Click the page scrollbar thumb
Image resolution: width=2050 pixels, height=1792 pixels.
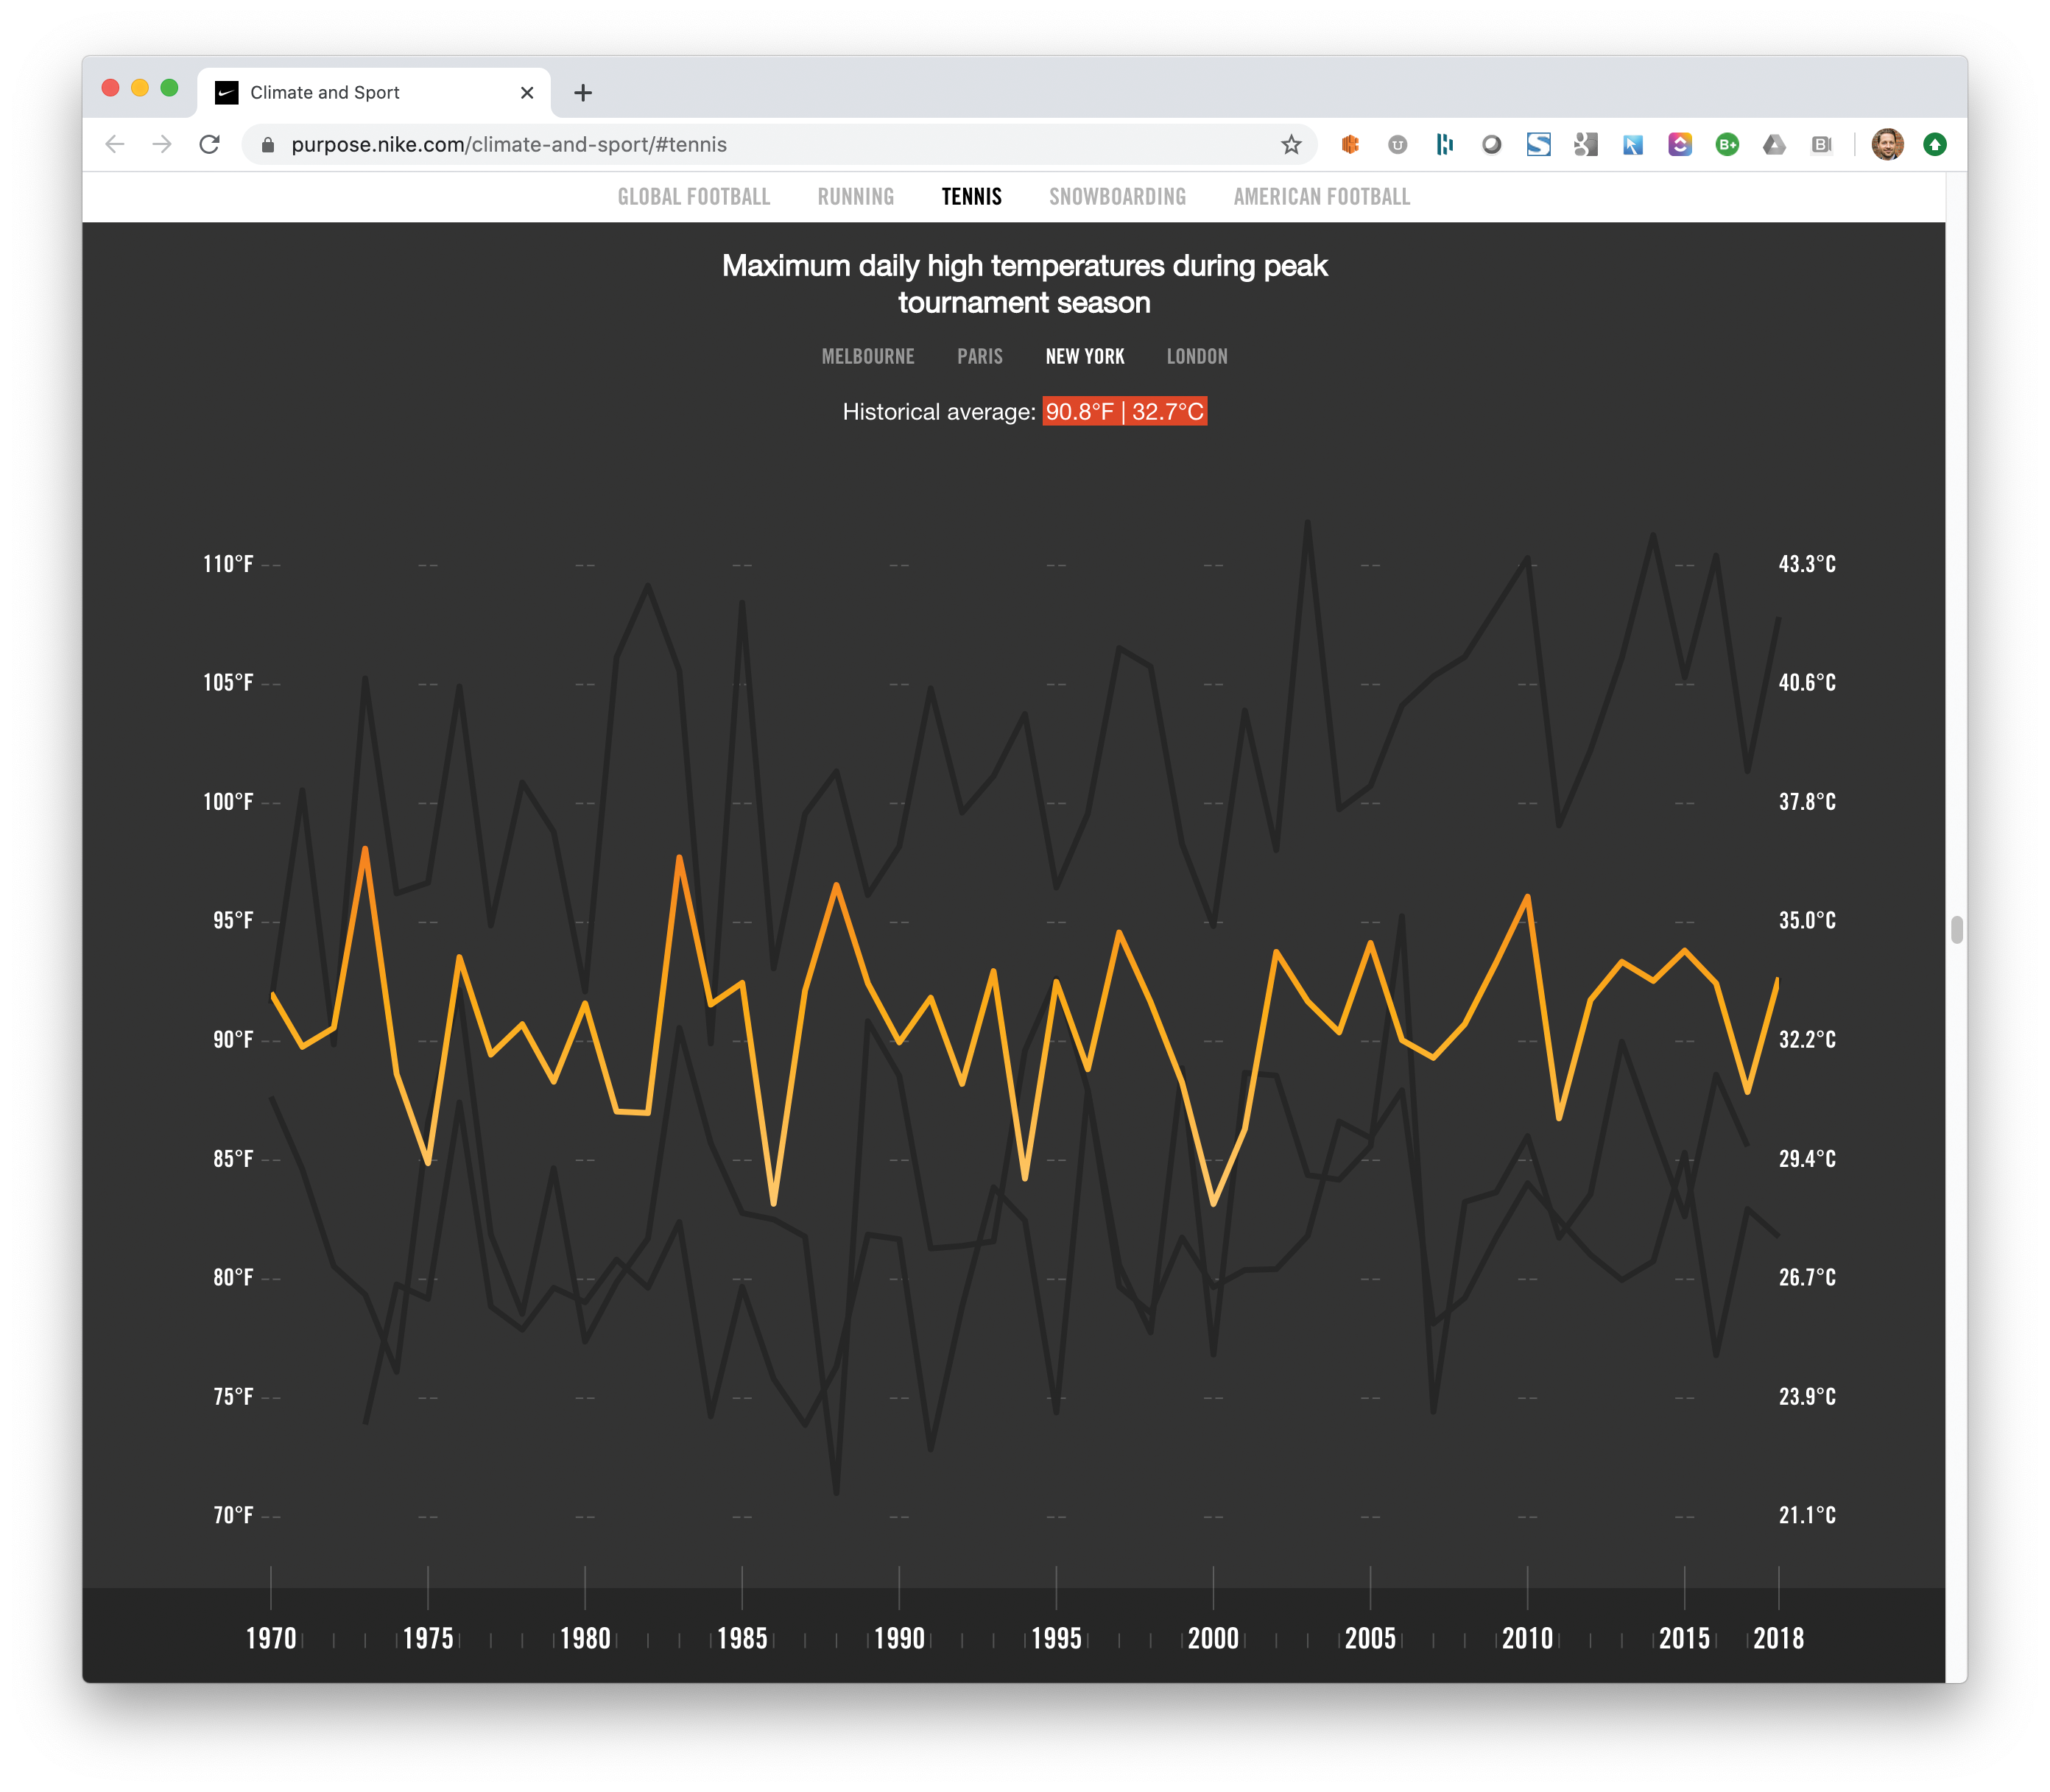click(1956, 929)
